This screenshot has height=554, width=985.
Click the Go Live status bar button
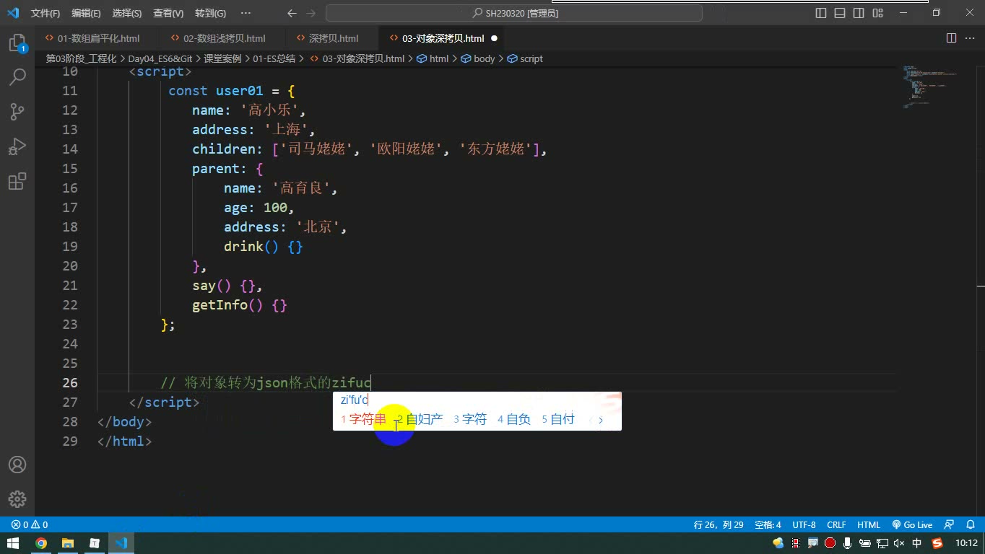tap(912, 524)
